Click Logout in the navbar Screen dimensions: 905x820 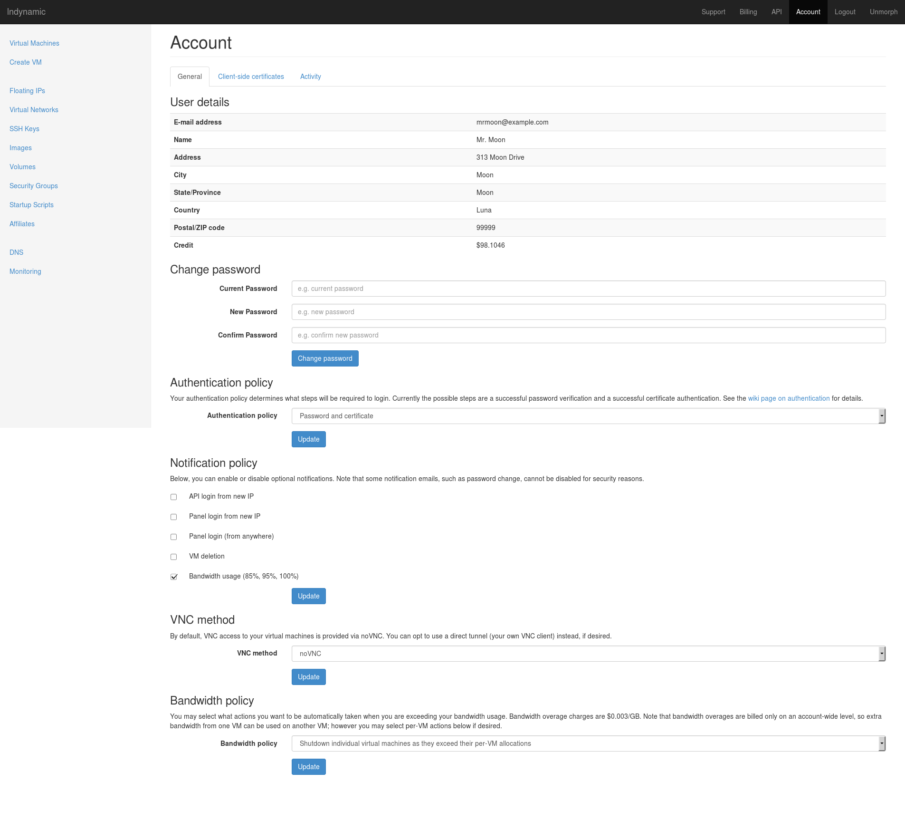coord(845,12)
